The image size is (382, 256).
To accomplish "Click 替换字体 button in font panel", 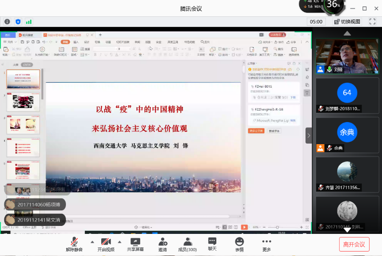I will point(274,131).
